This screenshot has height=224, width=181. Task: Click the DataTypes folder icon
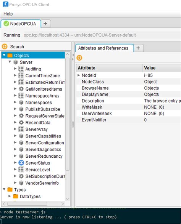[15, 196]
